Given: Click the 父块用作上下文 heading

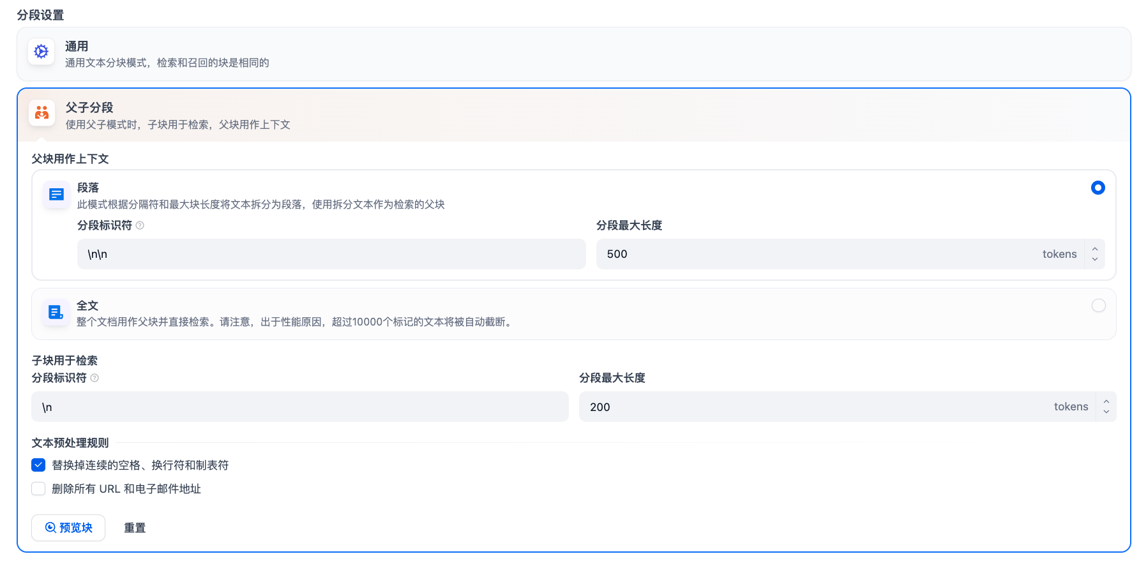Looking at the screenshot, I should (70, 159).
